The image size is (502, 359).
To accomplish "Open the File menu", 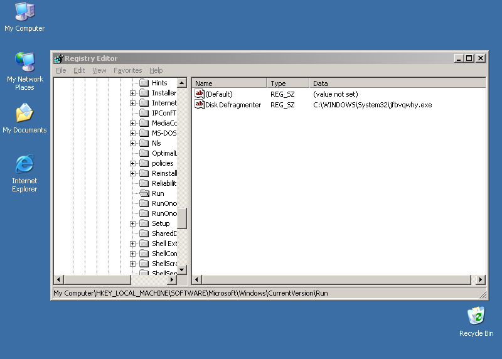I will coord(61,70).
